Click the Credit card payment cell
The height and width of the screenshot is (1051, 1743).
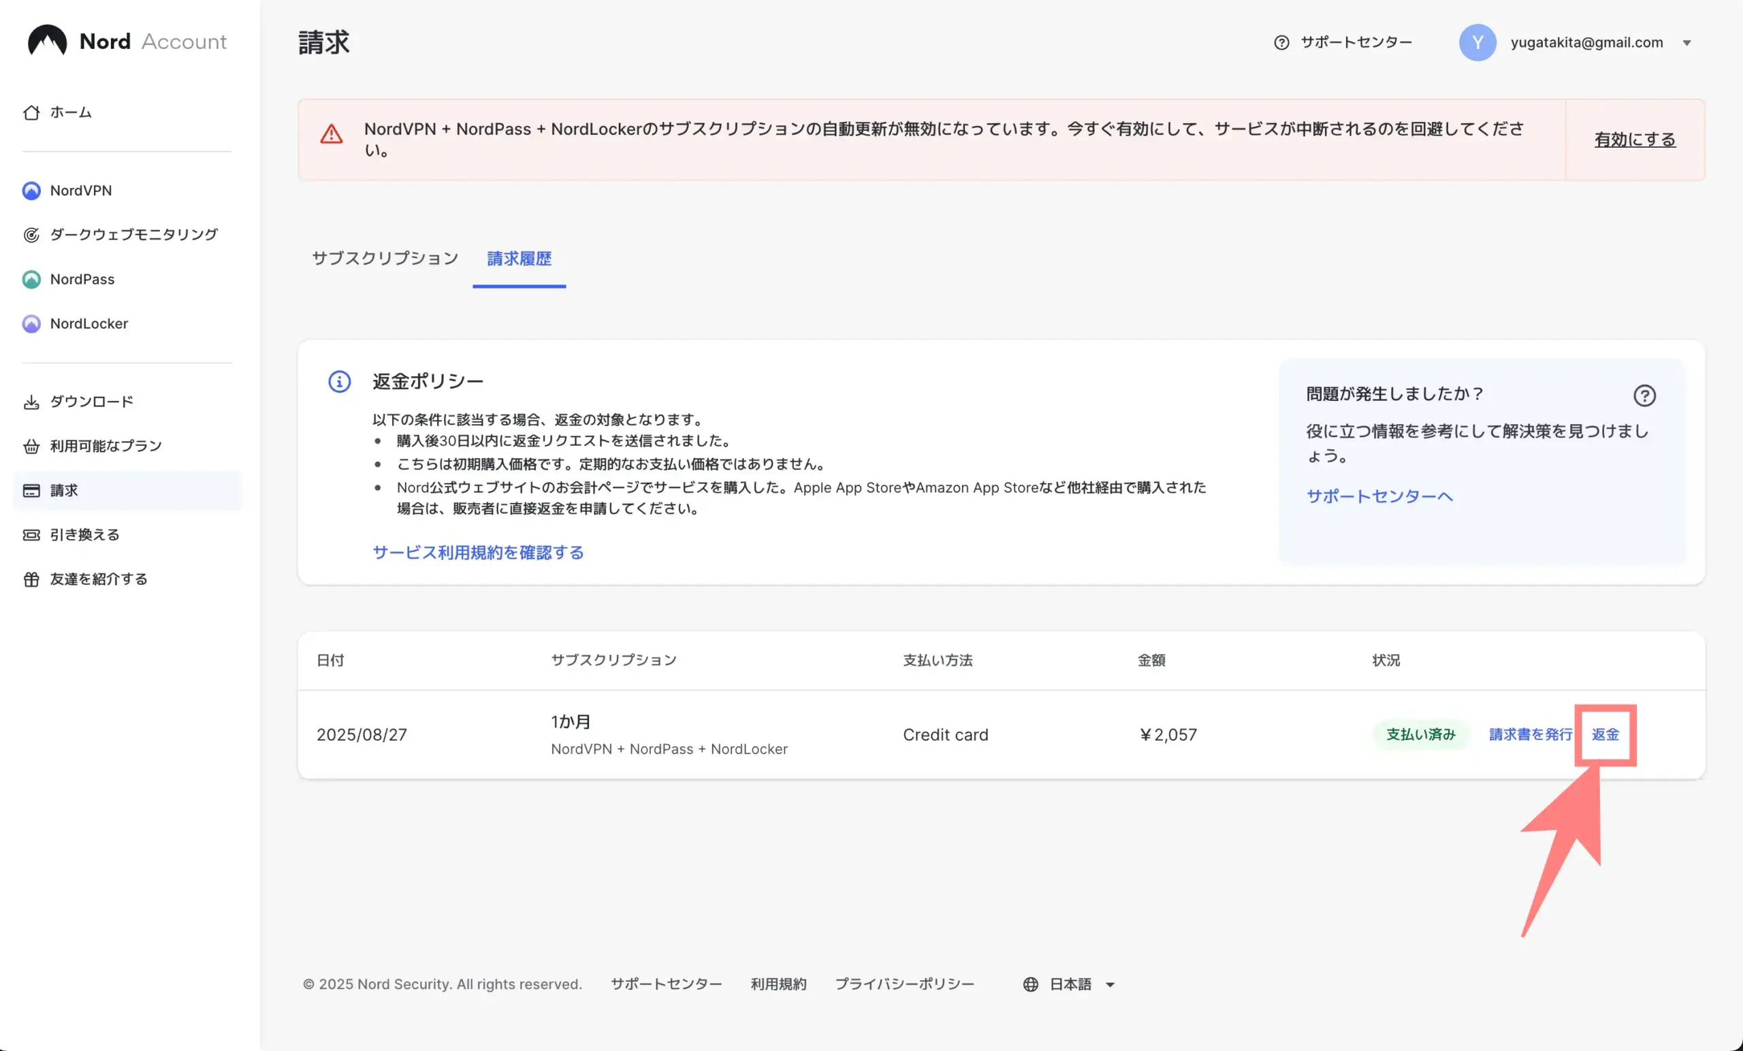coord(945,735)
